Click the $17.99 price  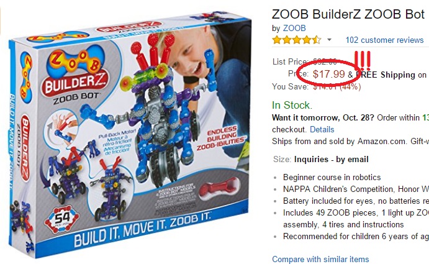pos(328,75)
